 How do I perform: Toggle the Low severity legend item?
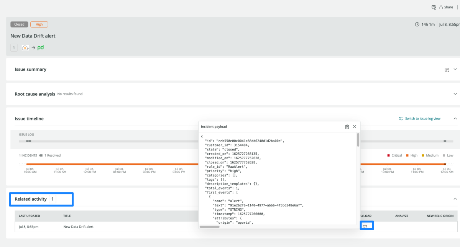point(448,155)
